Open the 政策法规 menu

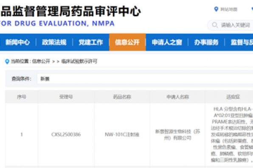(x=54, y=42)
